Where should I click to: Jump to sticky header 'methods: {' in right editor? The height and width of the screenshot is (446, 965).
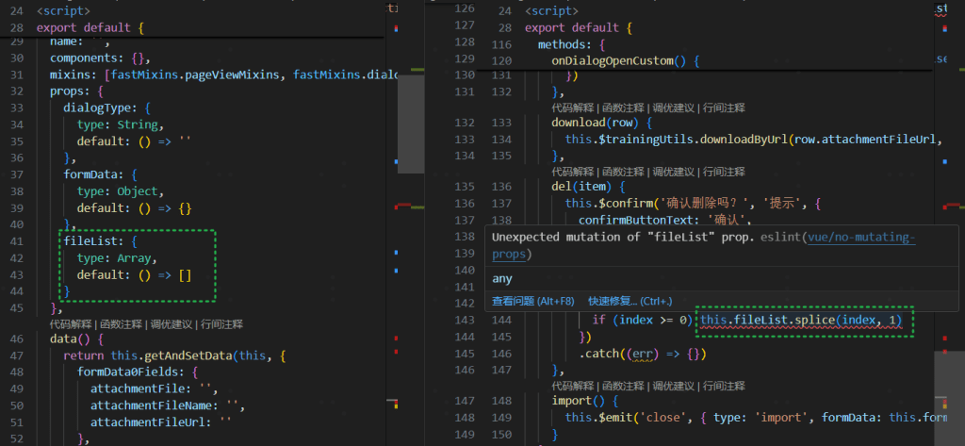click(x=569, y=44)
